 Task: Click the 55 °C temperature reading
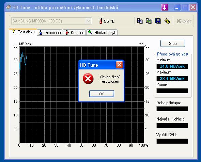(x=109, y=21)
